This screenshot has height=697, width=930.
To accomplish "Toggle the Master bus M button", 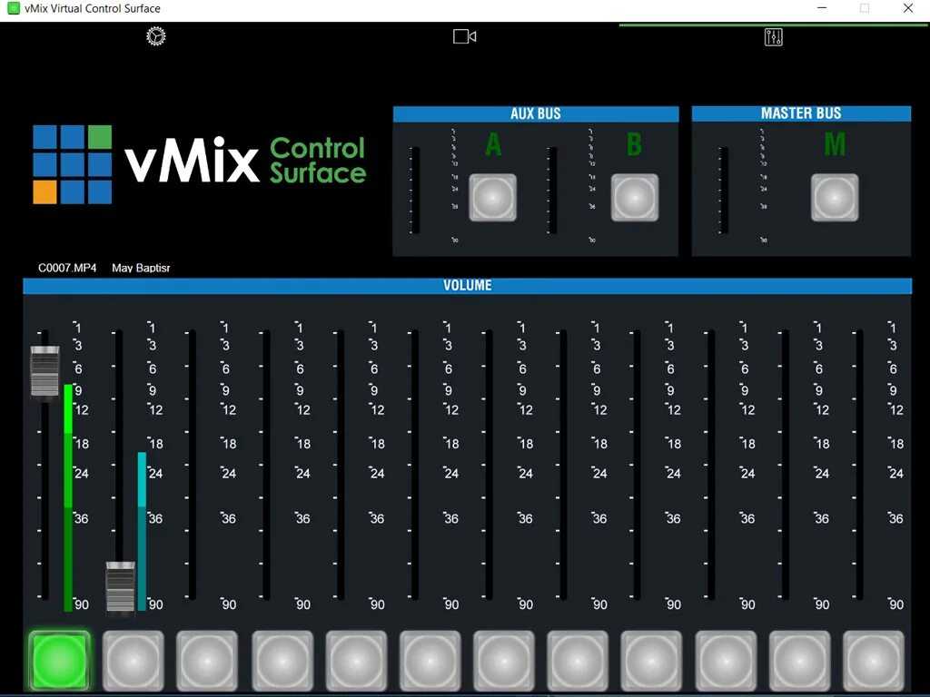I will (835, 197).
